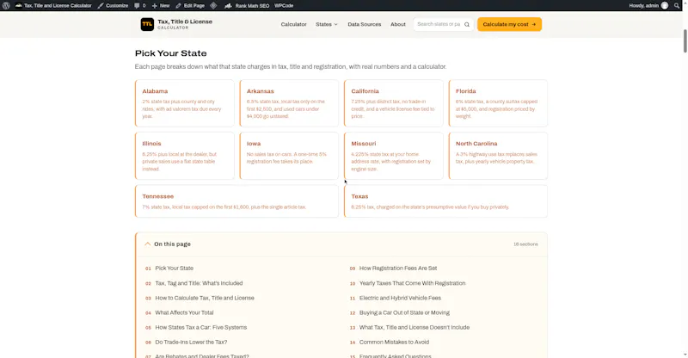
Task: Open the comments bubble in the admin bar
Action: pos(139,6)
